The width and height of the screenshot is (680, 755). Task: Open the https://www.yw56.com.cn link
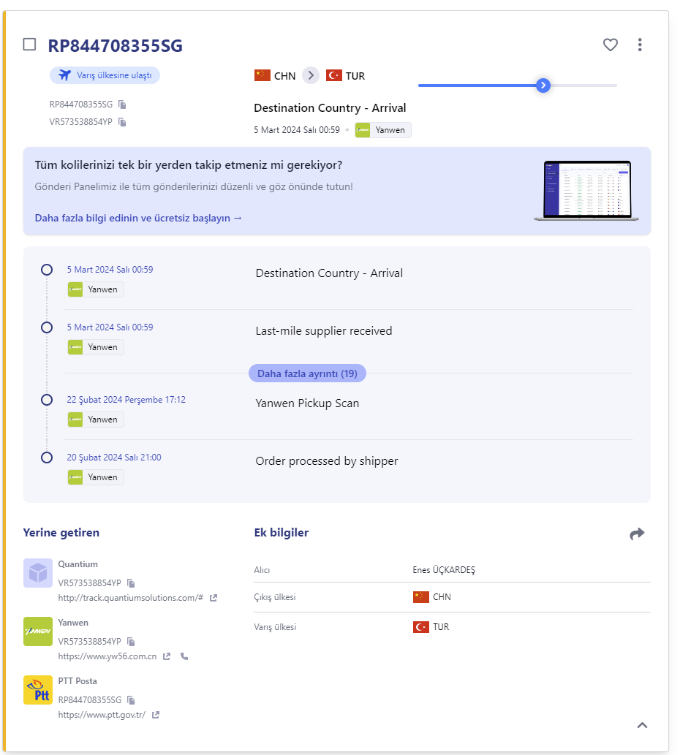[107, 656]
